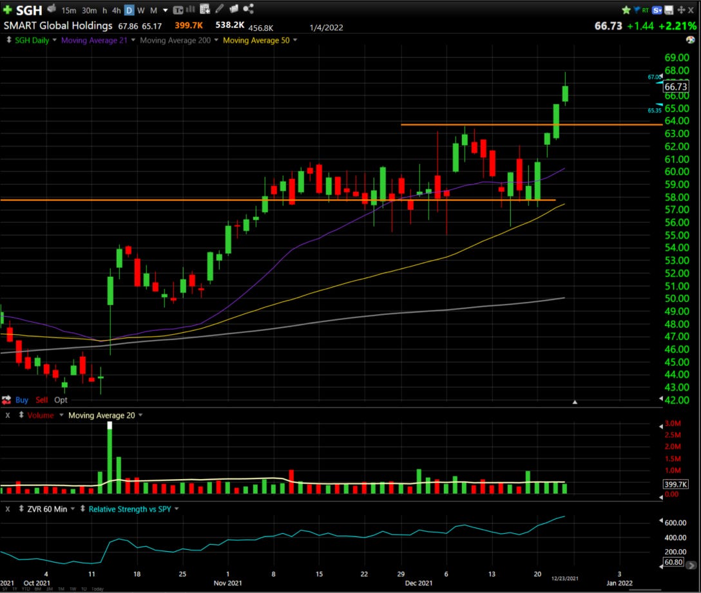Click the scroll-right arrow at bottom right
Screen dimensions: 701x593
[x=691, y=565]
